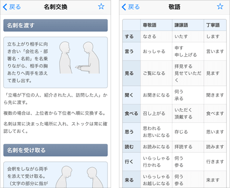Screen dimensions: 230x188
Task: Tap the illustration of handing over a business card
Action: (79, 57)
